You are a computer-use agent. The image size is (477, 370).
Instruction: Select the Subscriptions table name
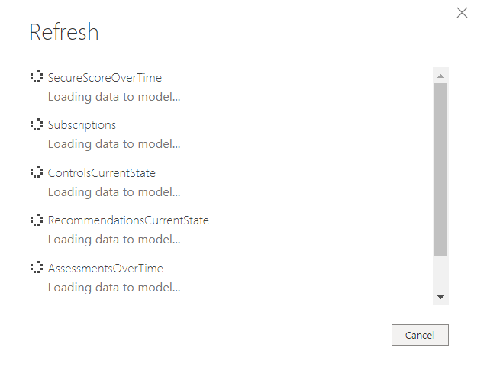pos(82,125)
